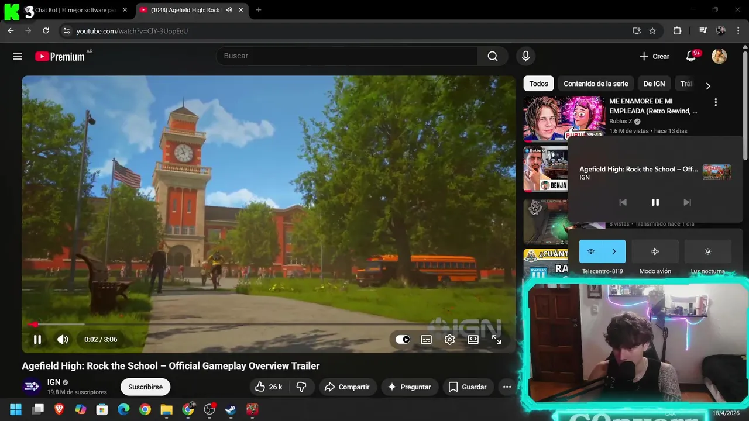Click the Preguntar button
This screenshot has width=749, height=421.
pyautogui.click(x=409, y=387)
